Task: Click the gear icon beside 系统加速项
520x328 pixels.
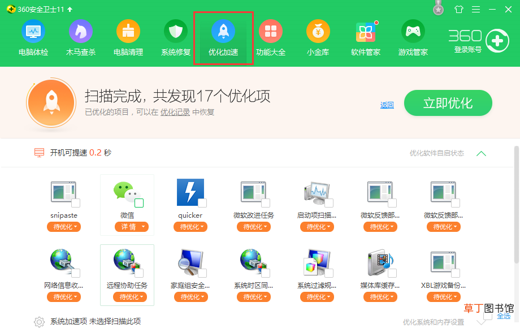Action: coord(39,322)
